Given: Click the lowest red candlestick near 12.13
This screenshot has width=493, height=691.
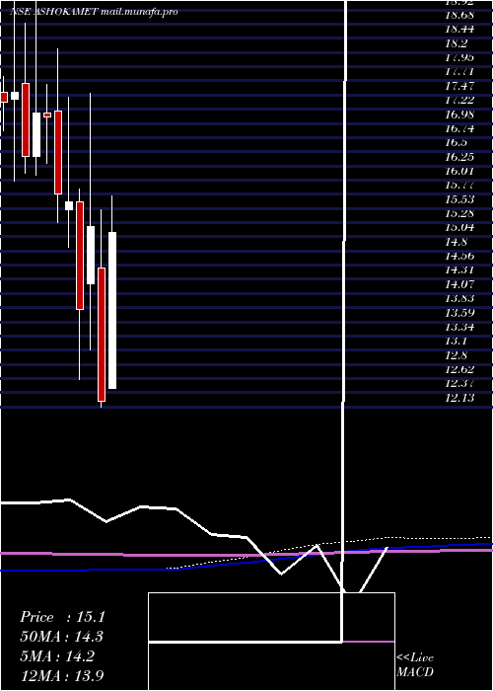Looking at the screenshot, I should 102,334.
